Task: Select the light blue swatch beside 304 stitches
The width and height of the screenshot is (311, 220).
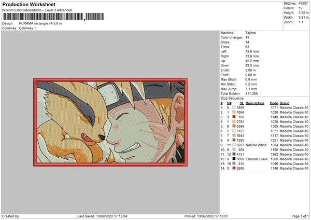Action: (x=234, y=149)
